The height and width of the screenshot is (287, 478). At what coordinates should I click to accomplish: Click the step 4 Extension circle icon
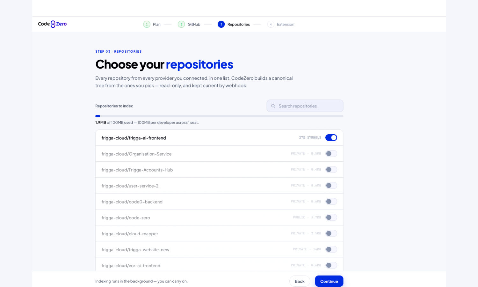click(x=271, y=24)
